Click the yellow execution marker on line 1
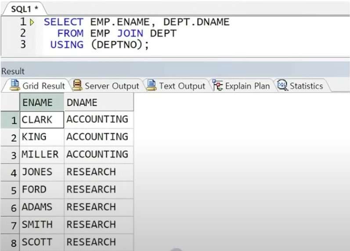Screen dimensions: 350x251 tap(32, 22)
